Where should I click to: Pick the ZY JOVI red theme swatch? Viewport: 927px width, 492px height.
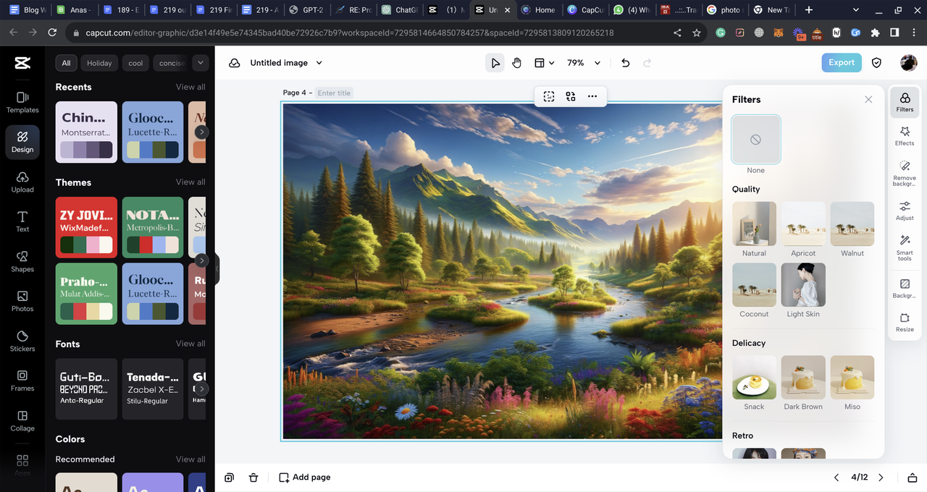(86, 227)
